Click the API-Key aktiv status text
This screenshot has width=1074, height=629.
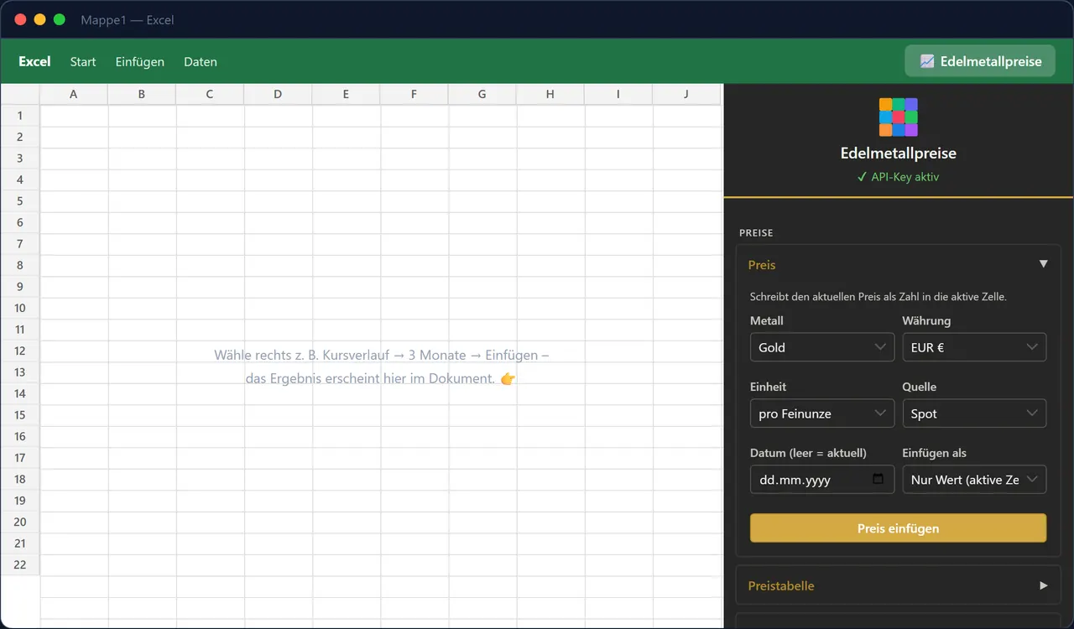point(898,177)
